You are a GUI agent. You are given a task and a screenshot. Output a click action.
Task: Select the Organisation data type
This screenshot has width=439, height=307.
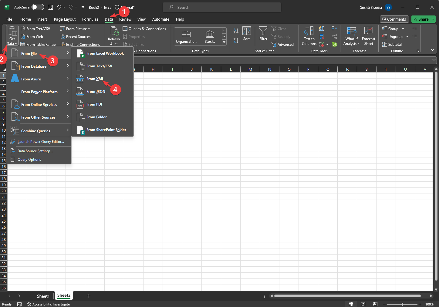coord(186,37)
